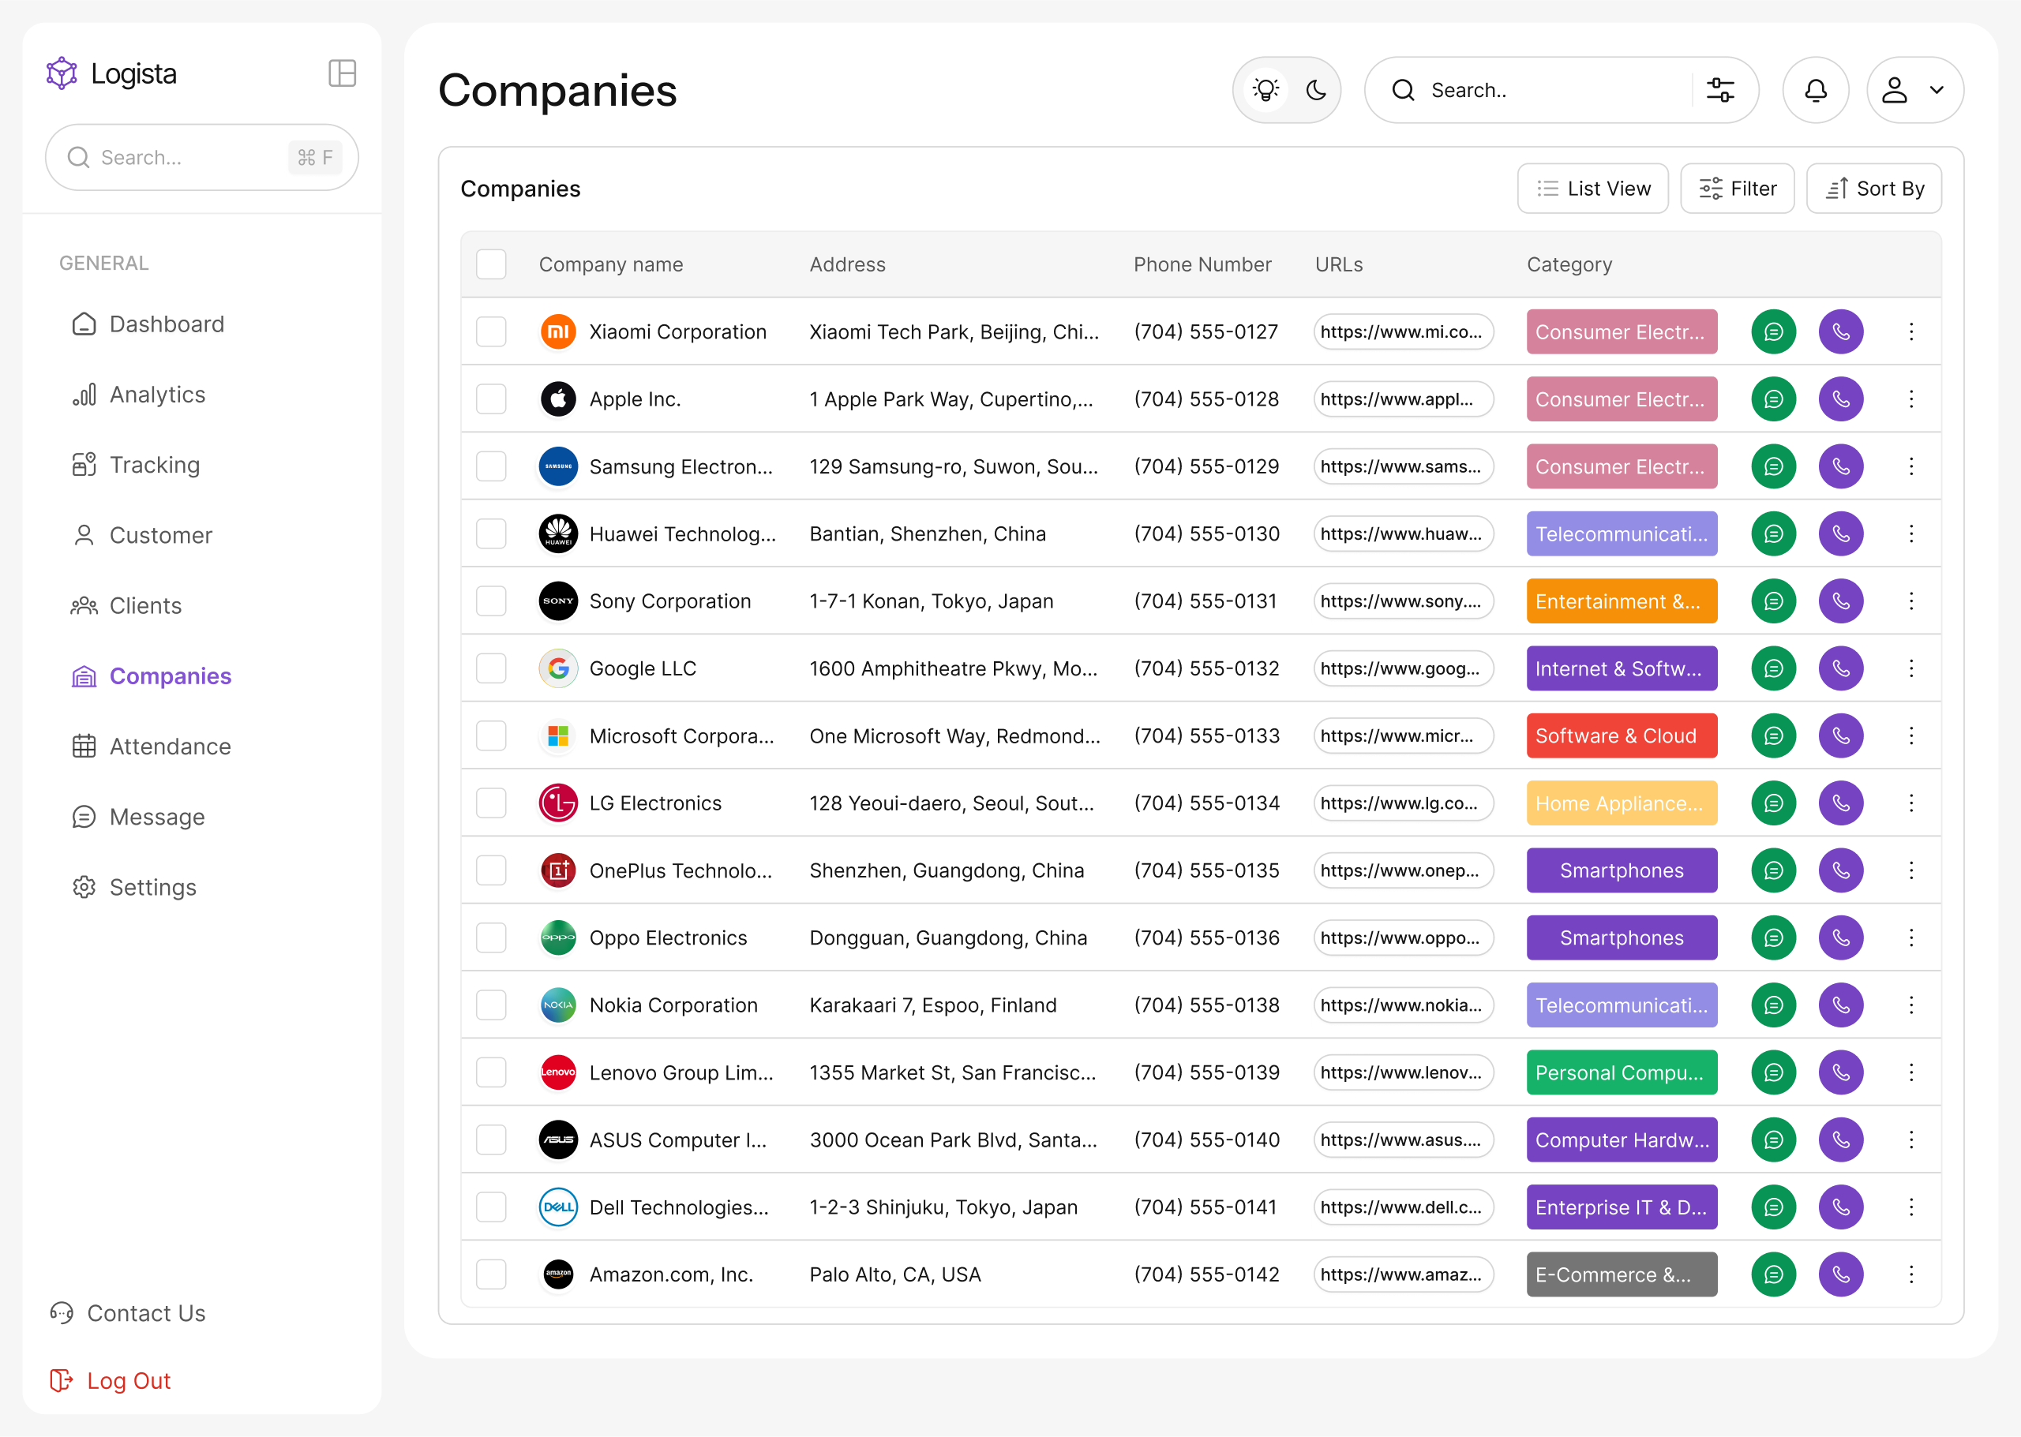Open Analytics section
The image size is (2021, 1437).
click(138, 395)
